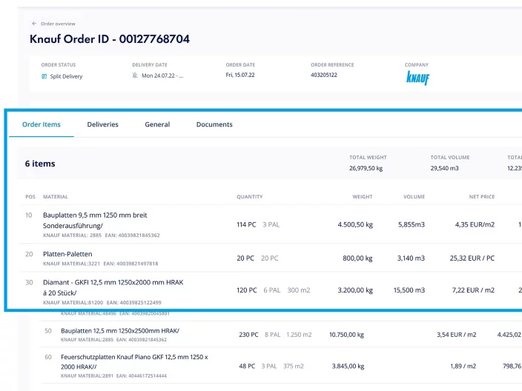Viewport: 522px width, 391px height.
Task: Click the Split Delivery status text
Action: tap(67, 76)
